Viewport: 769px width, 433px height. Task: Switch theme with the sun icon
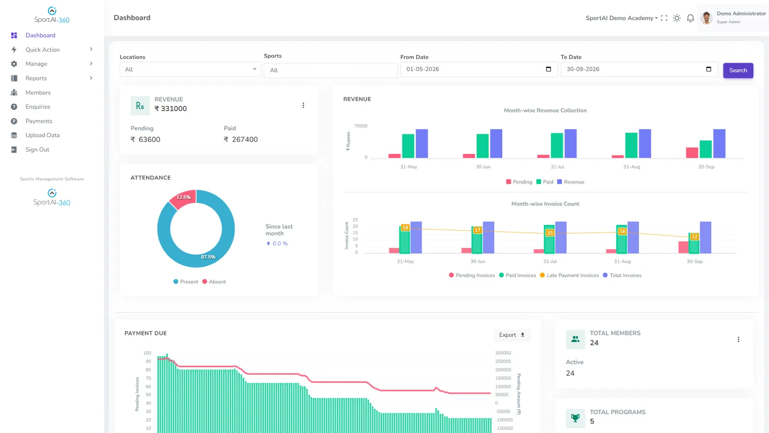677,18
